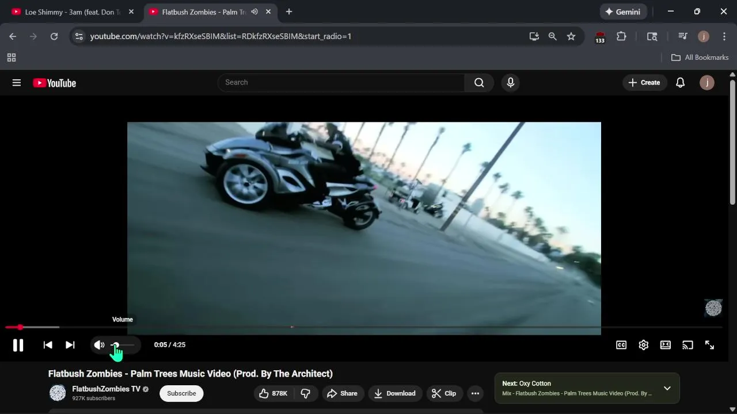Start voice search with microphone icon

(510, 82)
